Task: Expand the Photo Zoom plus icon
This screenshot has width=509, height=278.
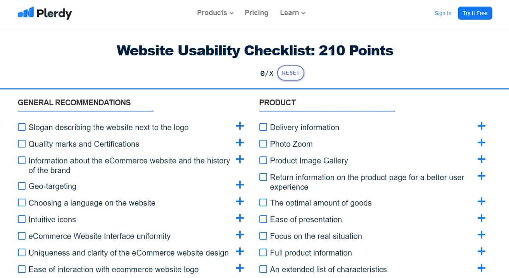Action: 481,142
